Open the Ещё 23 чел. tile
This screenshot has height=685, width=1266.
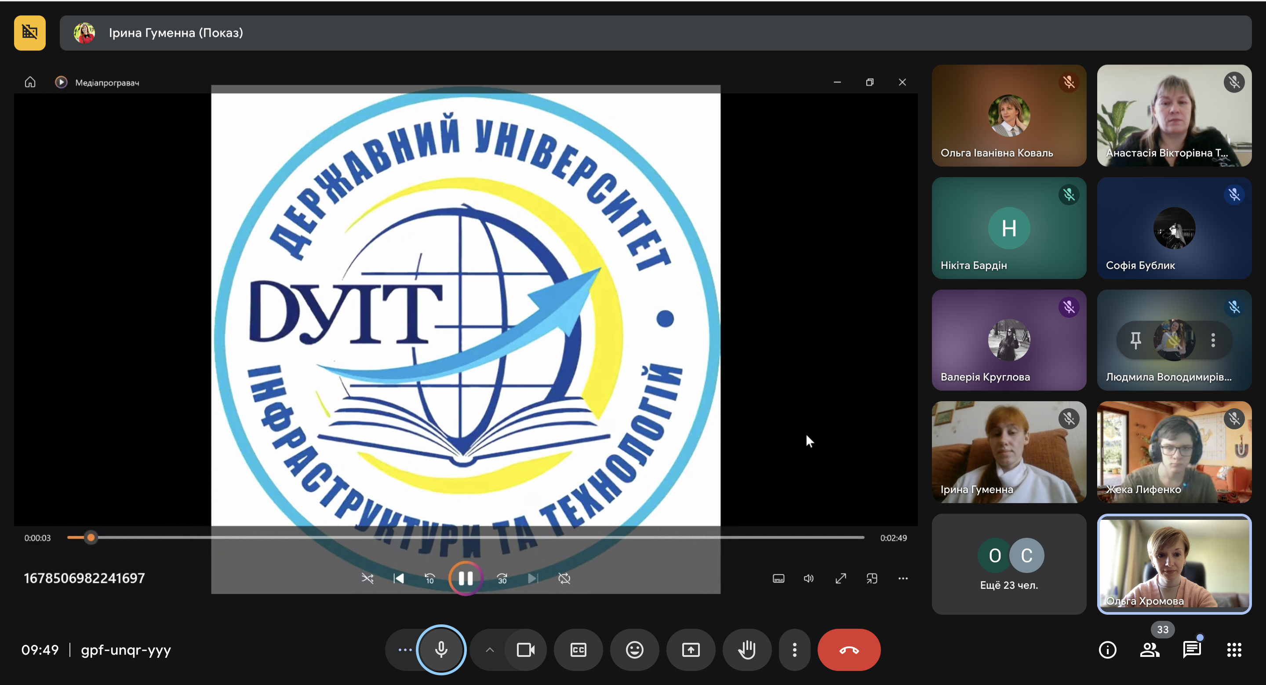pyautogui.click(x=1009, y=564)
